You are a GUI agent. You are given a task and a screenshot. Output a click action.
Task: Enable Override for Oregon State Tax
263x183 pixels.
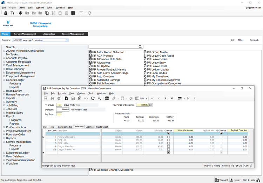click(169, 147)
